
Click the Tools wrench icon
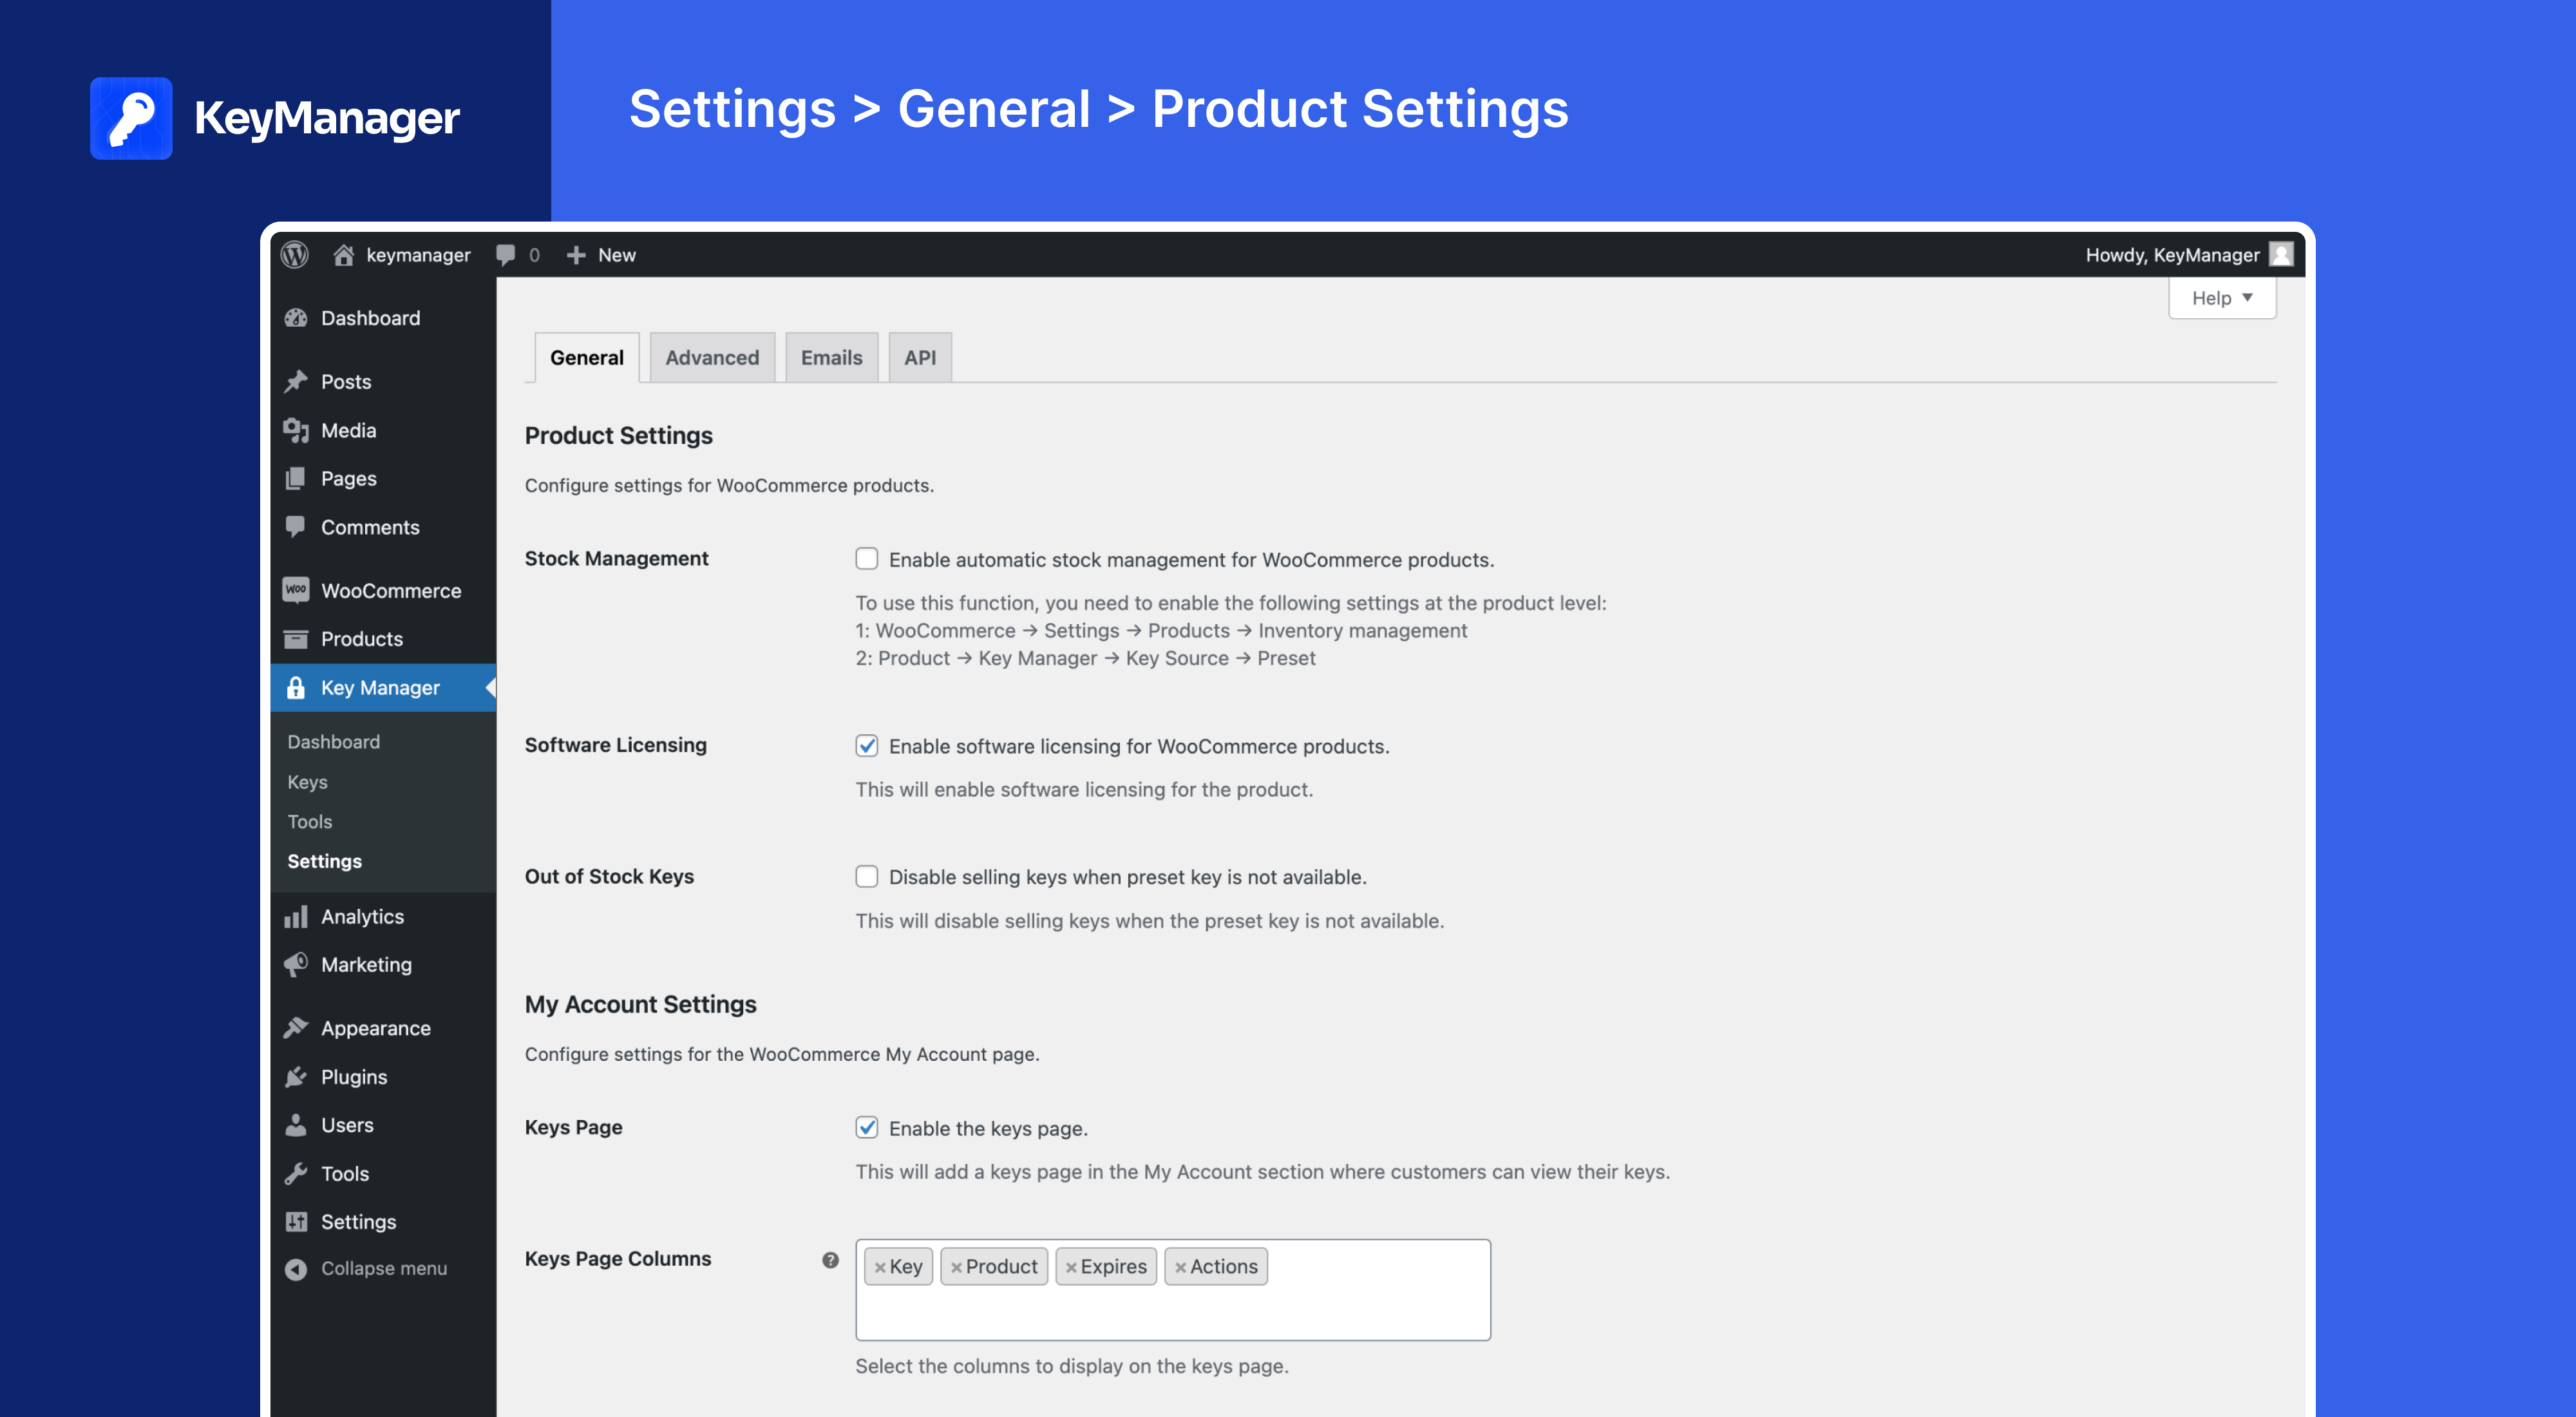point(296,1174)
